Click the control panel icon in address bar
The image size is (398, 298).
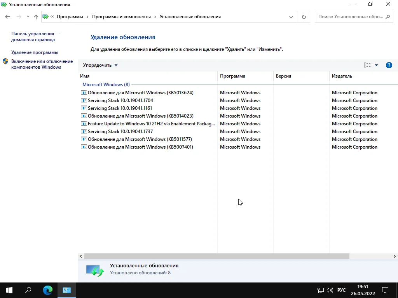[x=46, y=17]
